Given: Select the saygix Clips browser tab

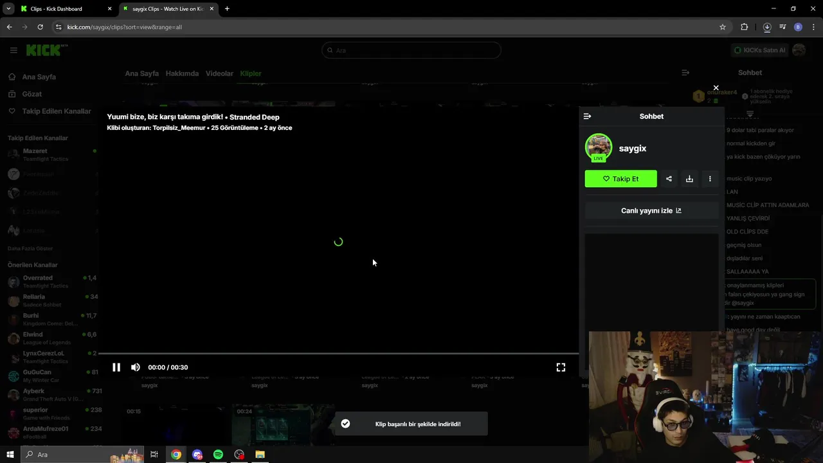Looking at the screenshot, I should [x=167, y=9].
